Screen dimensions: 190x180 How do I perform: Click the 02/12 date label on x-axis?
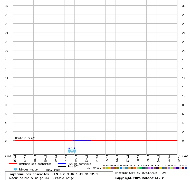pyautogui.click(x=179, y=157)
